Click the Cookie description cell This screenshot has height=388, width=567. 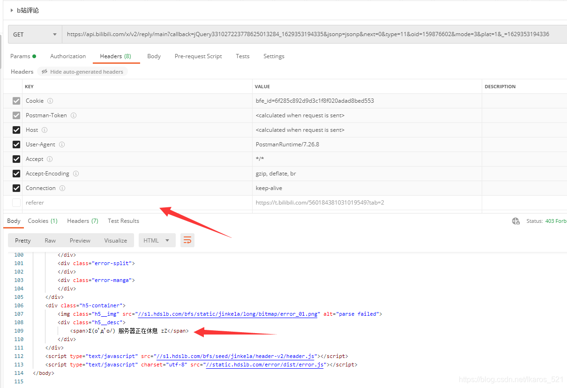[x=524, y=101]
